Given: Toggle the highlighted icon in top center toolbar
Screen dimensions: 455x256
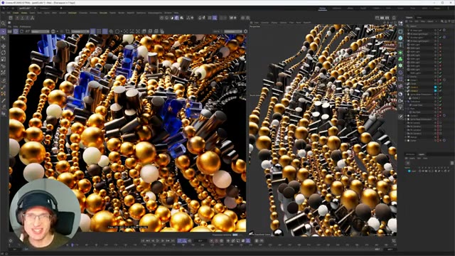Looking at the screenshot, I should pyautogui.click(x=177, y=18).
